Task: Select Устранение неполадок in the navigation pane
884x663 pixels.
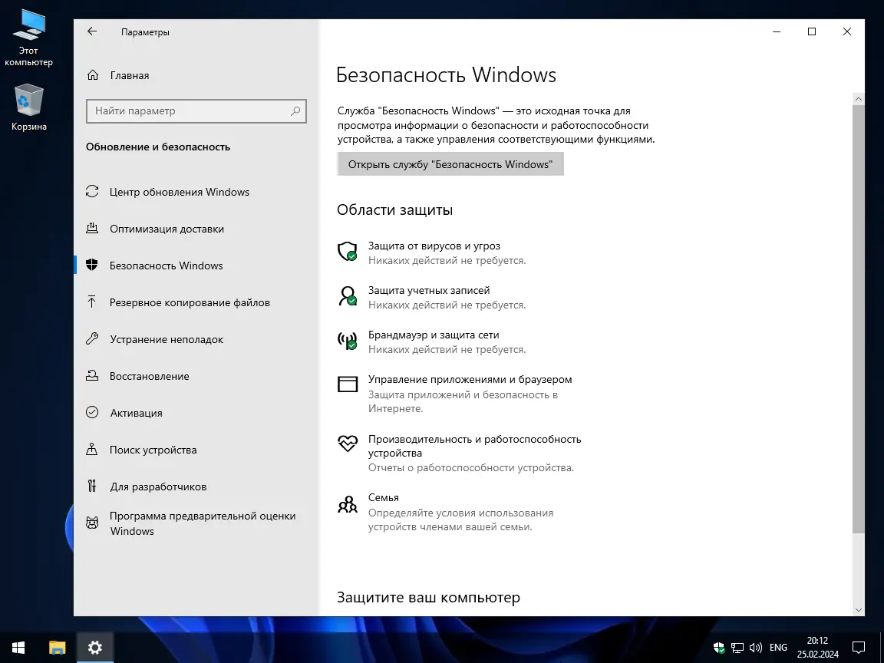Action: pyautogui.click(x=93, y=339)
